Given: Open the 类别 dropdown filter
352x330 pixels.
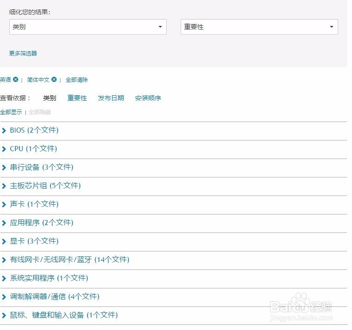Looking at the screenshot, I should pos(88,27).
